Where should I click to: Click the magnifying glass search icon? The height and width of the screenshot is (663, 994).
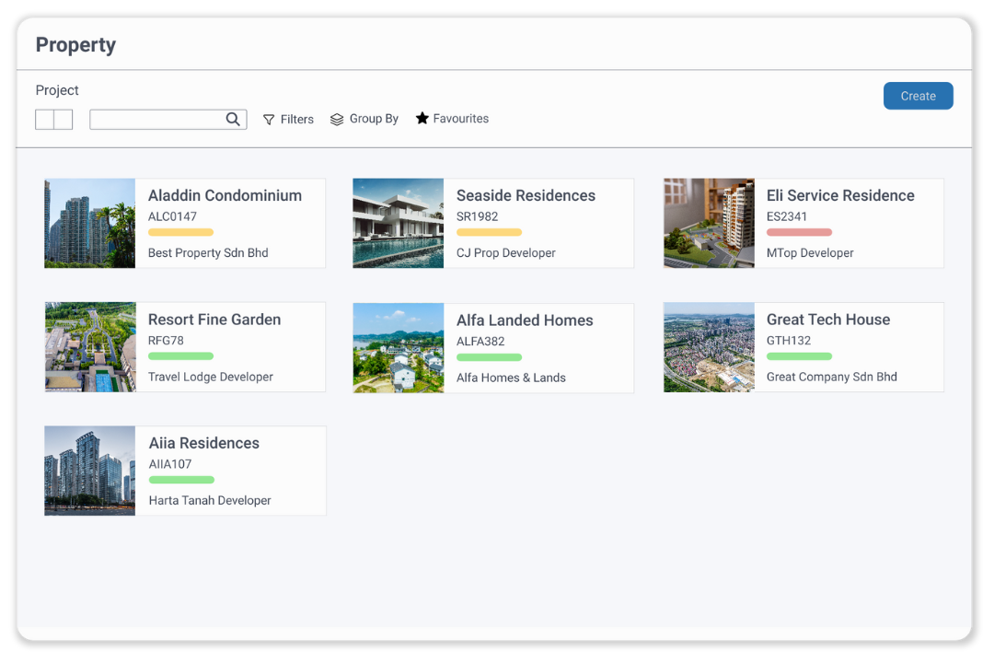point(233,119)
